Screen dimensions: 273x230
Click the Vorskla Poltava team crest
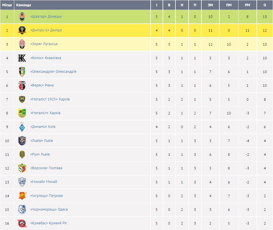coord(22,168)
